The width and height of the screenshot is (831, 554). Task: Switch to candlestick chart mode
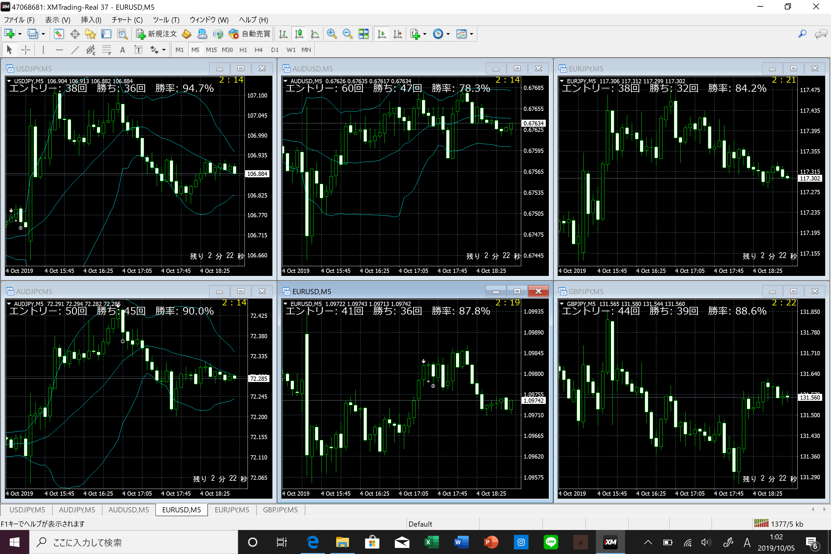(x=299, y=34)
